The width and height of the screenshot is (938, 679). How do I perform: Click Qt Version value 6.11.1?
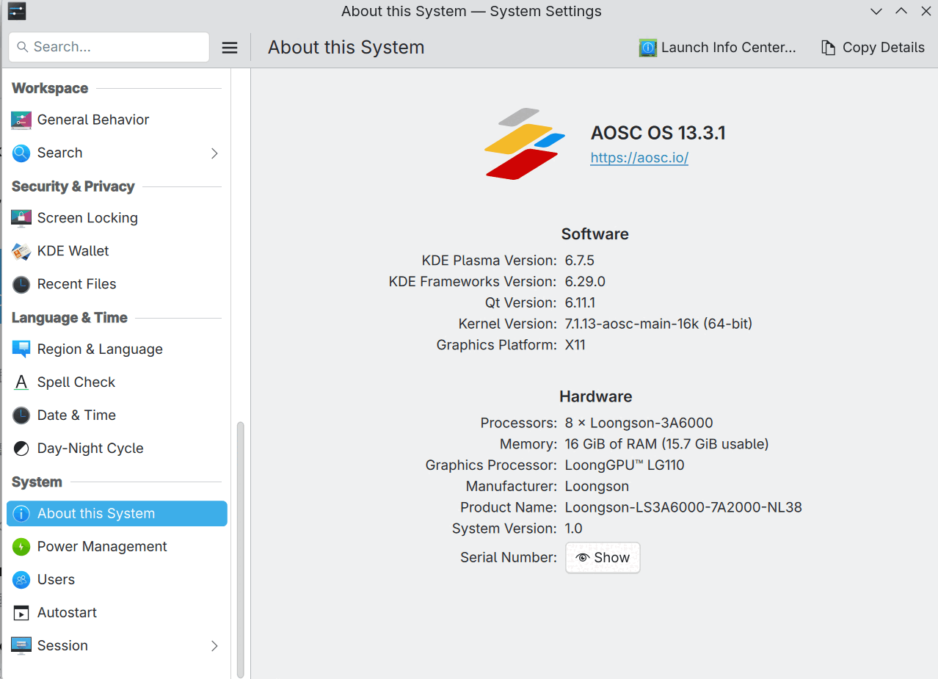pos(580,303)
